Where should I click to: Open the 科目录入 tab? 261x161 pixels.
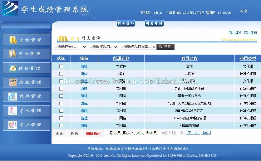pyautogui.click(x=126, y=23)
